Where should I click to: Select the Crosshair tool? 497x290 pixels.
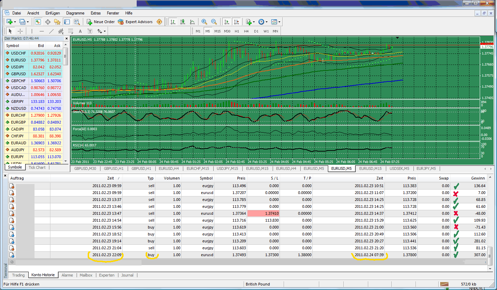pyautogui.click(x=21, y=31)
